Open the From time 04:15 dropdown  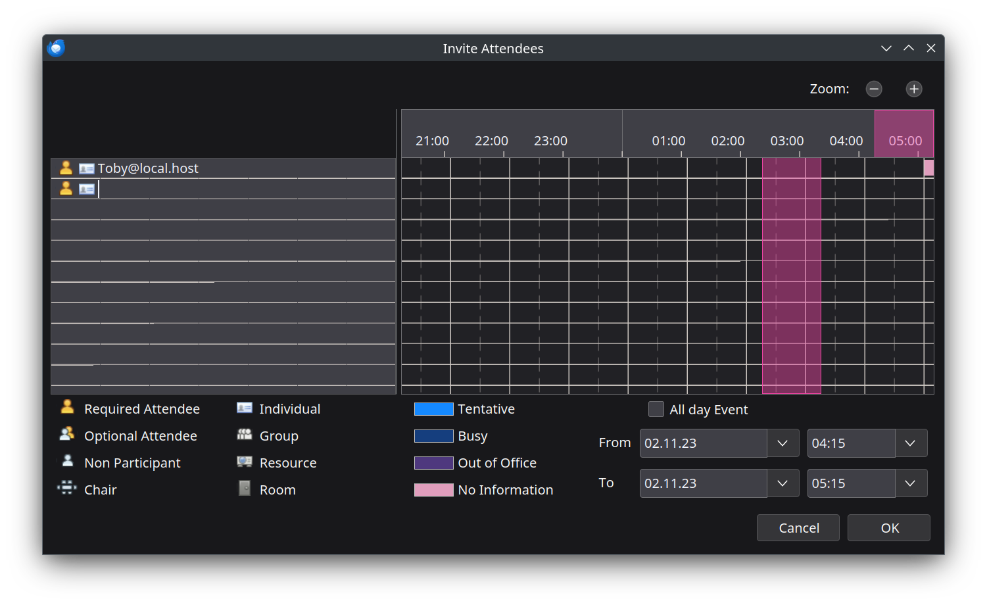(x=910, y=443)
